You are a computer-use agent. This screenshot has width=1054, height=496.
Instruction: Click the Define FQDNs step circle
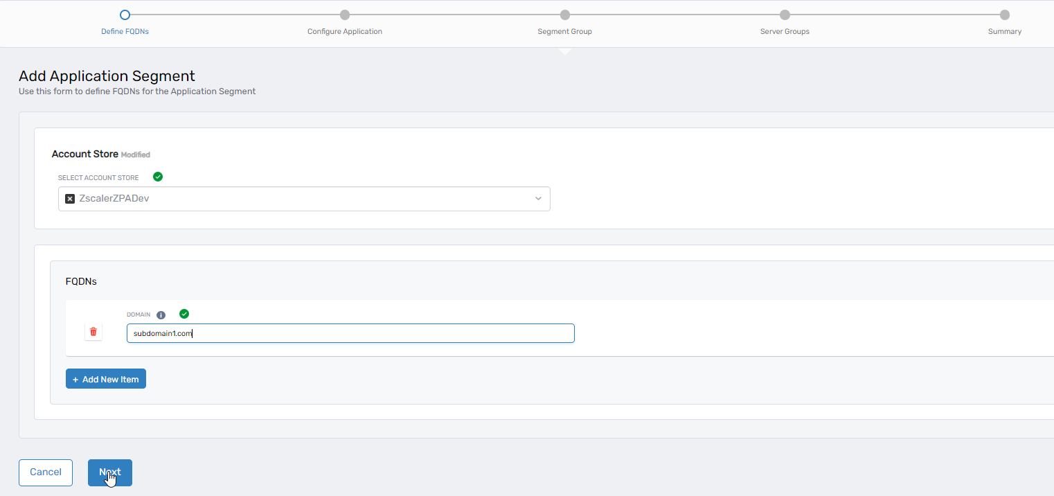click(125, 15)
